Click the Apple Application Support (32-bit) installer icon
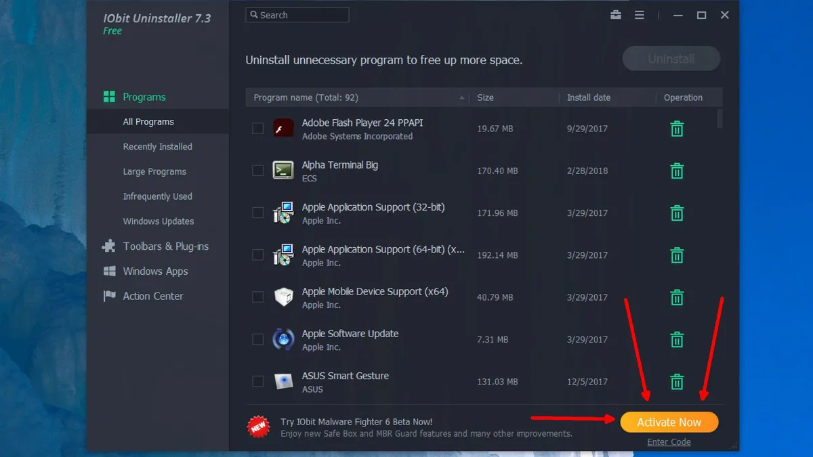The height and width of the screenshot is (457, 813). [283, 213]
